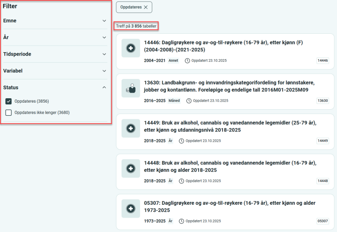Viewport: 337px width, 232px height.
Task: Click the 05307 table ID badge
Action: pyautogui.click(x=323, y=221)
